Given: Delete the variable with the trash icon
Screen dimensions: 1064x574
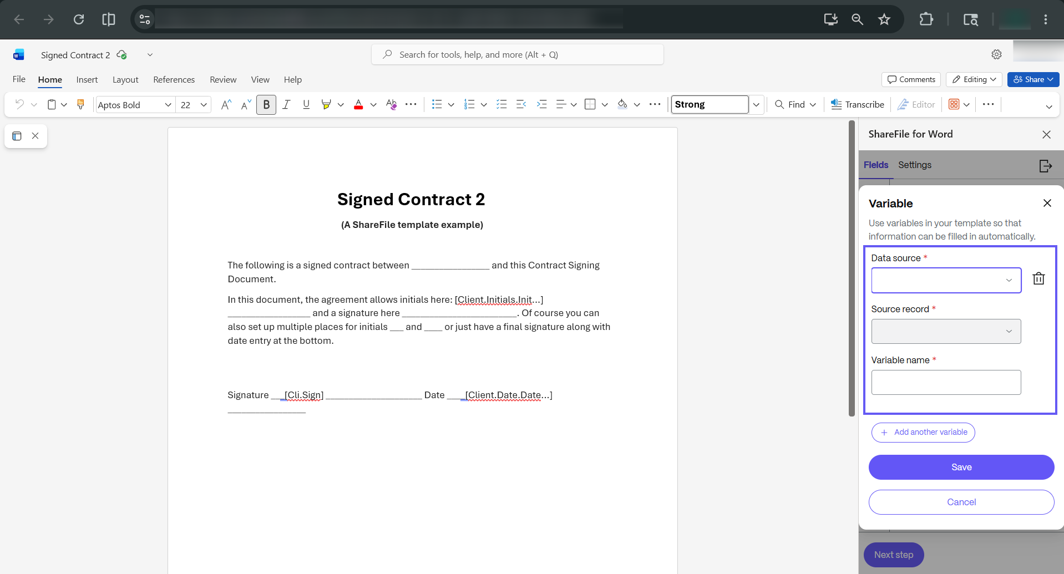Looking at the screenshot, I should click(x=1038, y=278).
